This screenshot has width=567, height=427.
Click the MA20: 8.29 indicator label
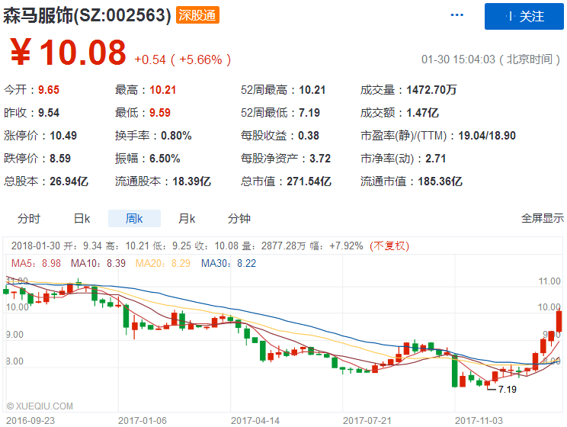(163, 263)
